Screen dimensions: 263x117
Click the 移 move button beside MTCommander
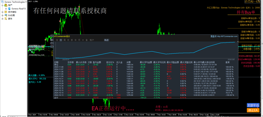[51, 40]
